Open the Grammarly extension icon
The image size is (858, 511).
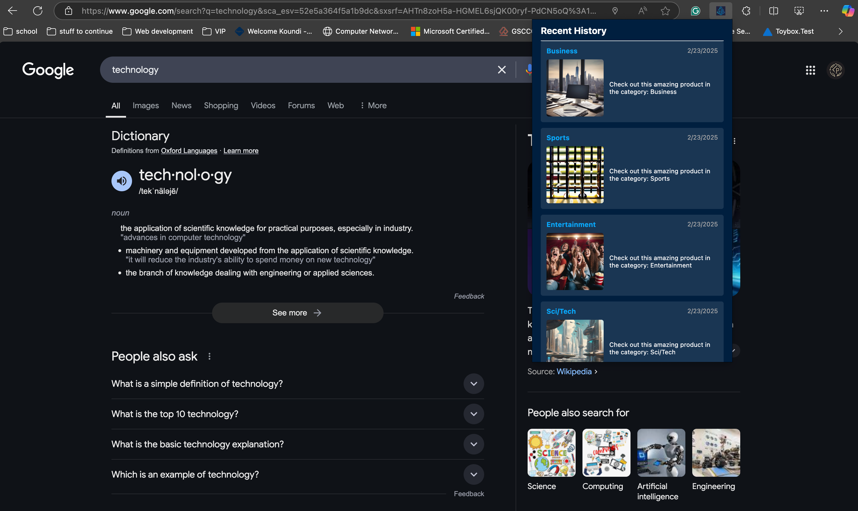pyautogui.click(x=695, y=11)
